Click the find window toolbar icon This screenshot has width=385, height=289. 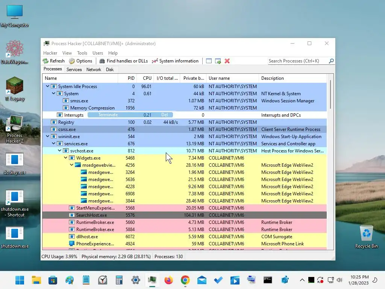[209, 61]
